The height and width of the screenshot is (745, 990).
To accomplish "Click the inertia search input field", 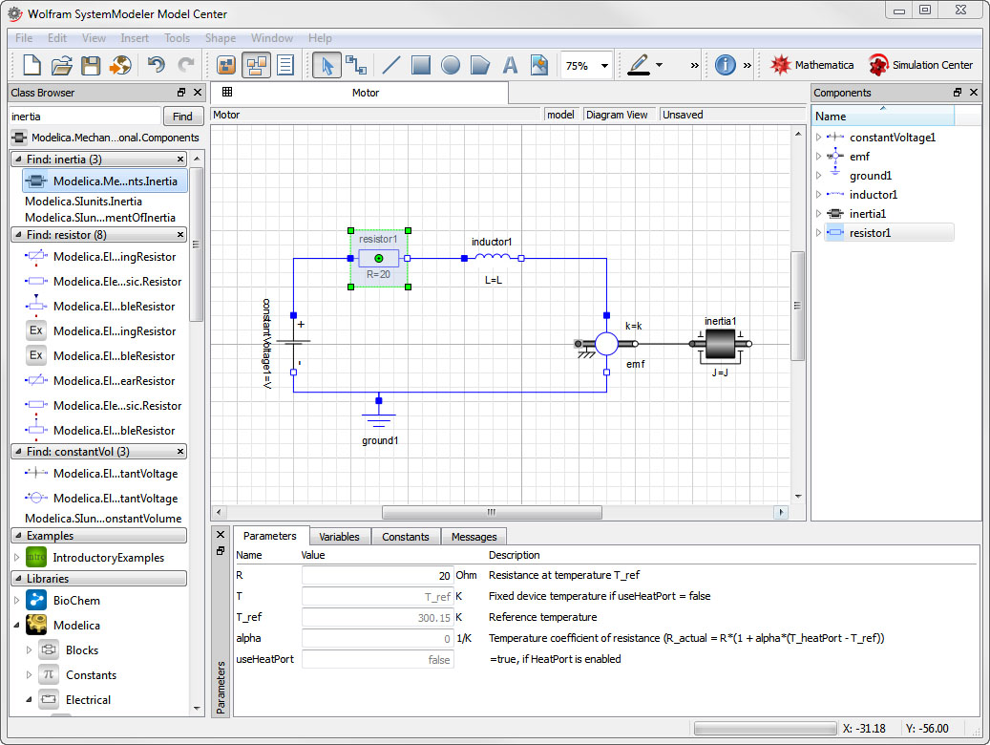I will (85, 117).
